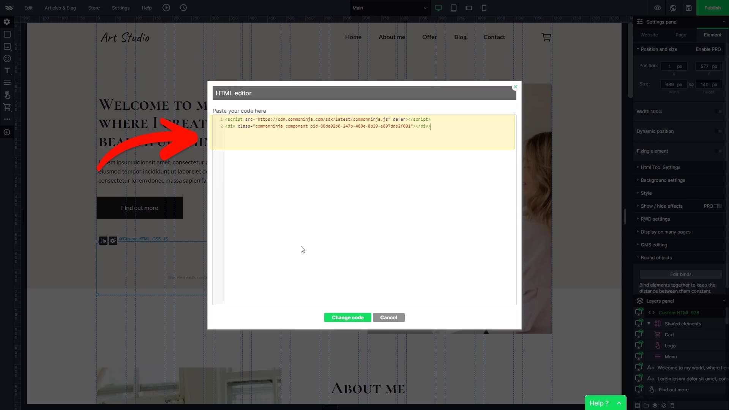Viewport: 729px width, 410px height.
Task: Select the image tool in left sidebar
Action: pyautogui.click(x=7, y=46)
